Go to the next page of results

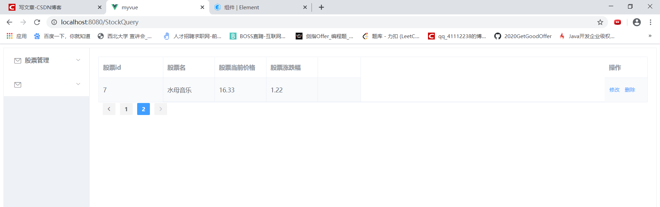click(x=161, y=109)
